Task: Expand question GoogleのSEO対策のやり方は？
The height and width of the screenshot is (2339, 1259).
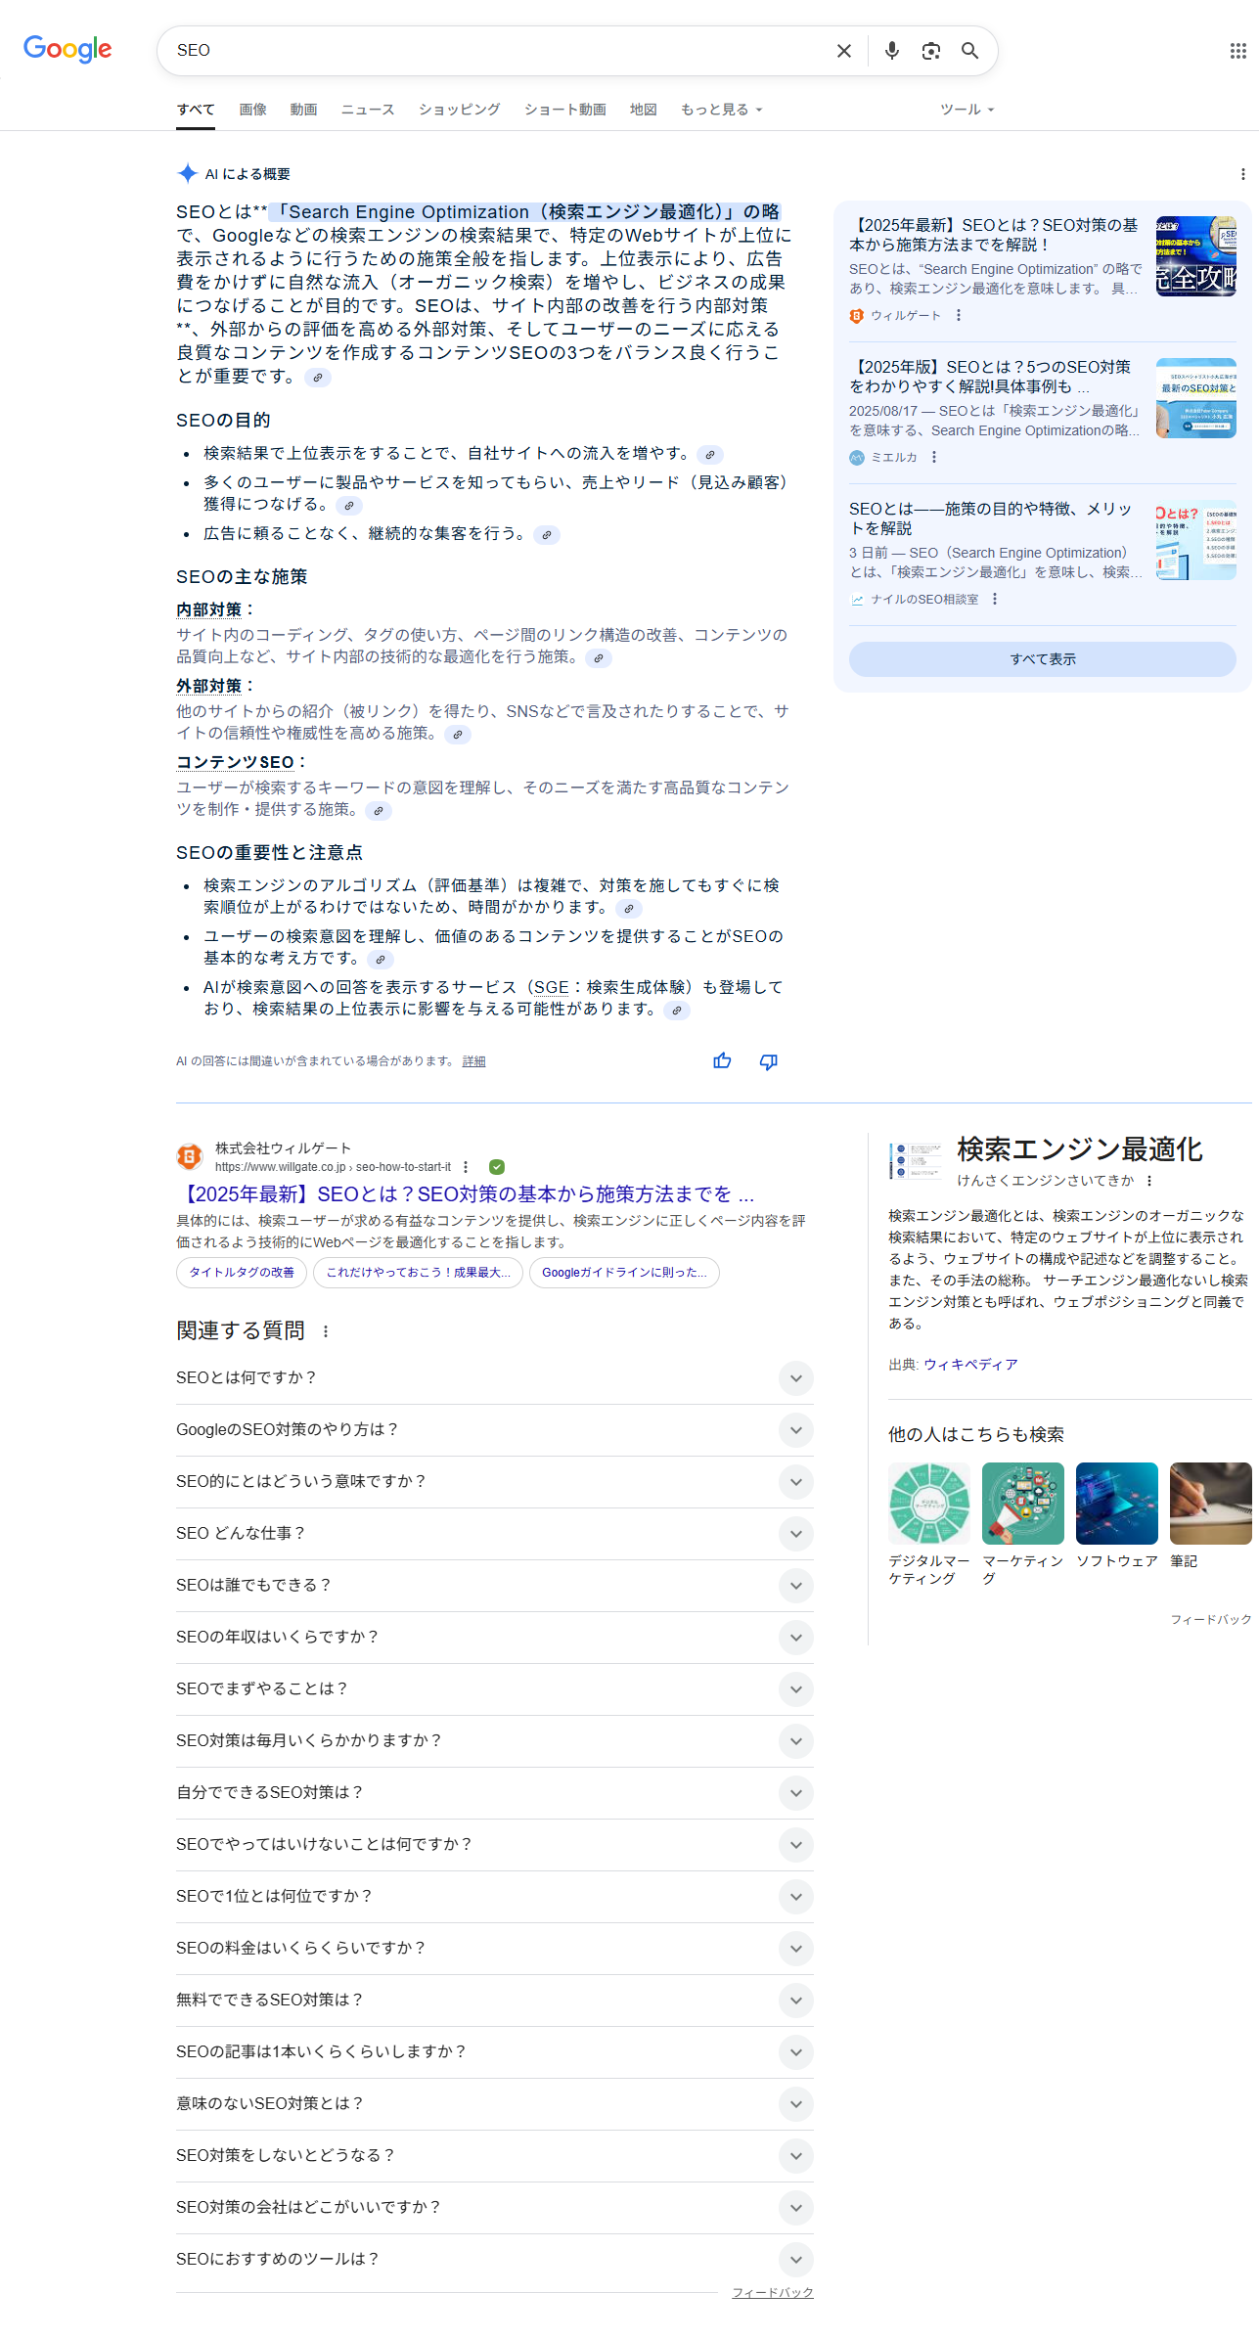Action: click(495, 1430)
